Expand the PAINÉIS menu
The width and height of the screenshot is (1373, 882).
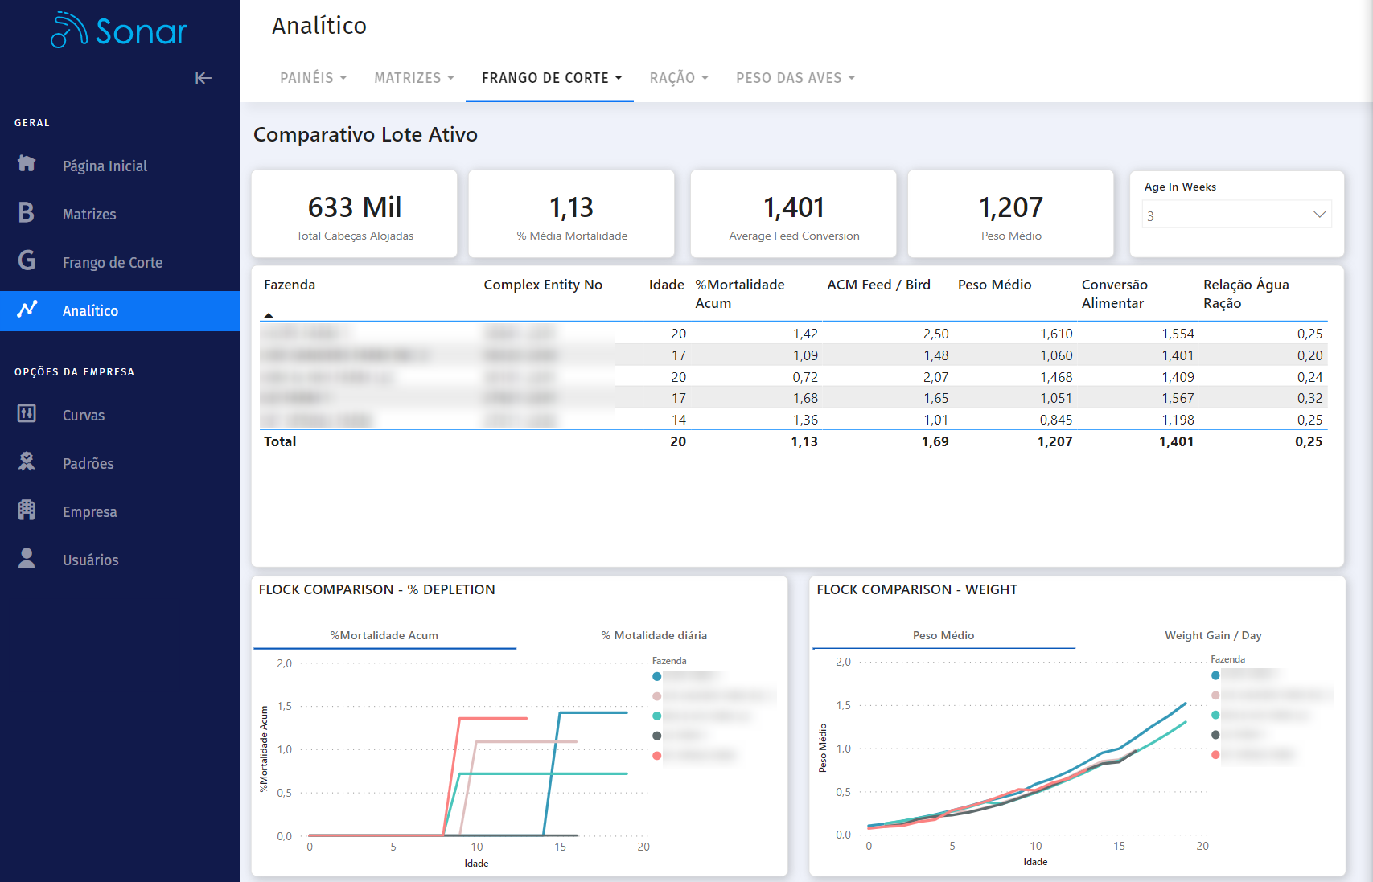tap(313, 78)
